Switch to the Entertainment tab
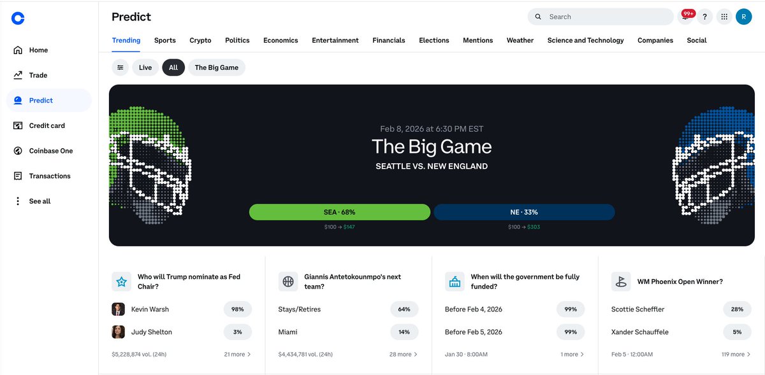Viewport: 765px width, 375px height. coord(335,40)
